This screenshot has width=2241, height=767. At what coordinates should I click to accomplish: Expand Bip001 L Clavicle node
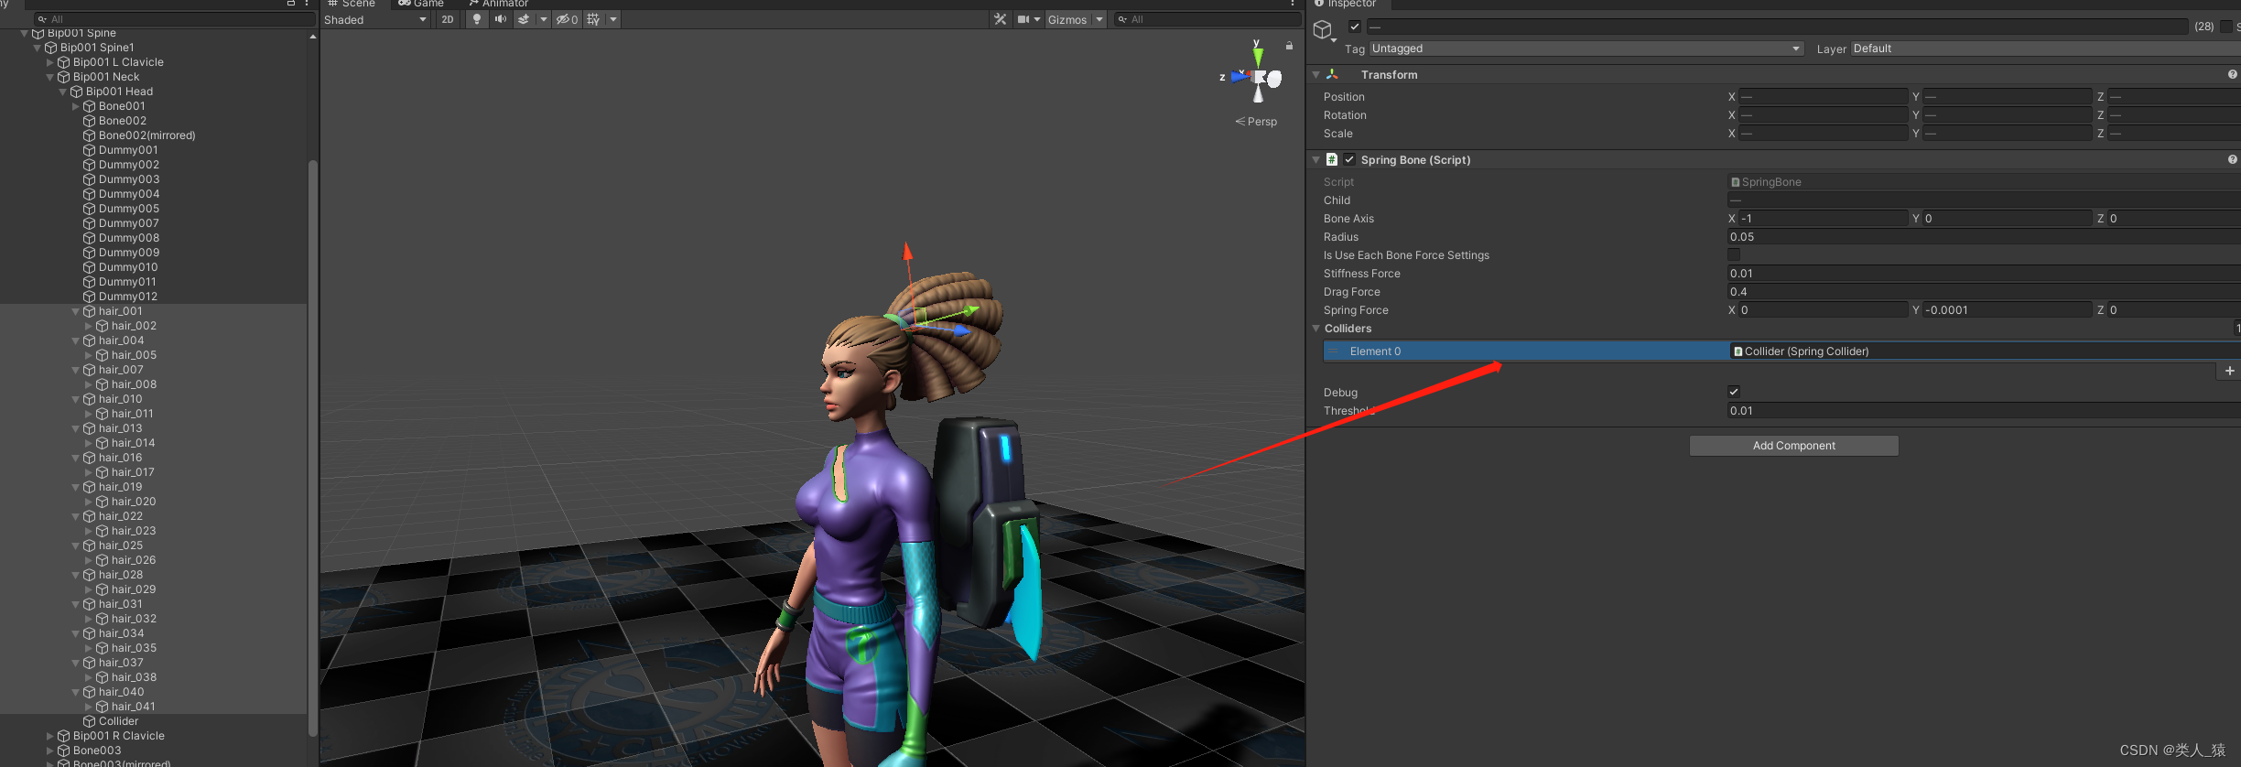coord(50,62)
